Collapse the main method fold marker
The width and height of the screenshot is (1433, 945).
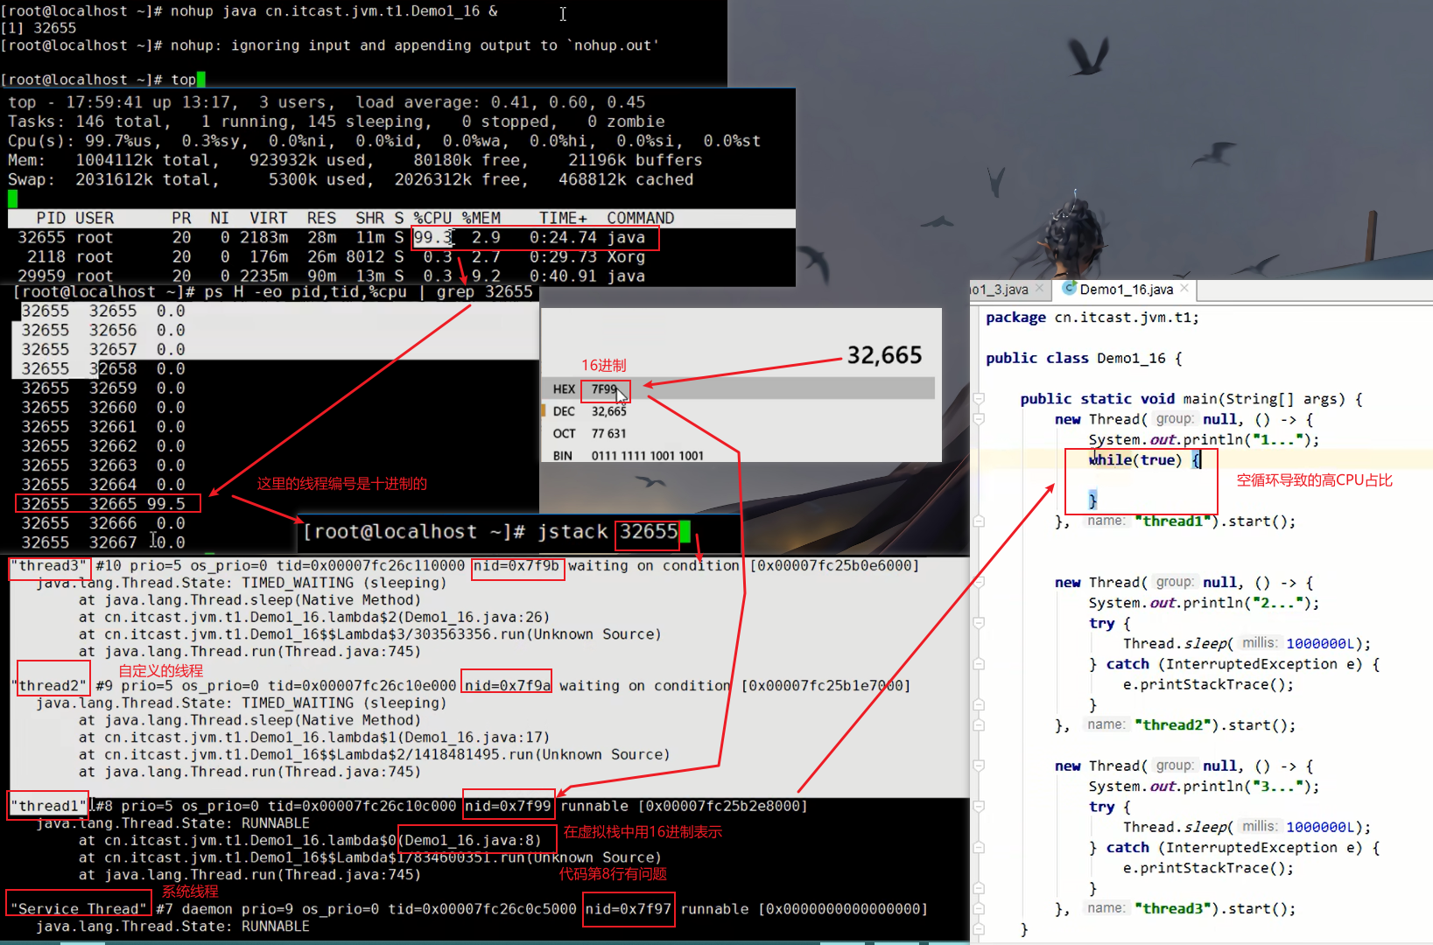(x=979, y=399)
